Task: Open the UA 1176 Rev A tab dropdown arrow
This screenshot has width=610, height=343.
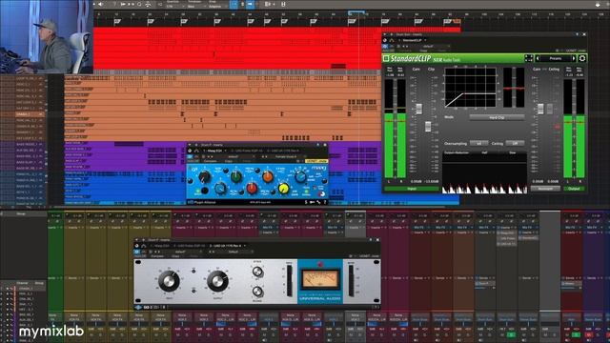Action: point(245,246)
